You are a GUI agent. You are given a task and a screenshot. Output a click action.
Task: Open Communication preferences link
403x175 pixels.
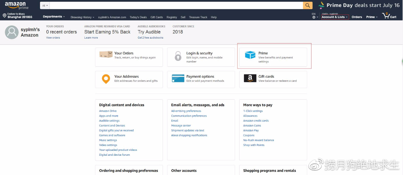[x=189, y=116]
